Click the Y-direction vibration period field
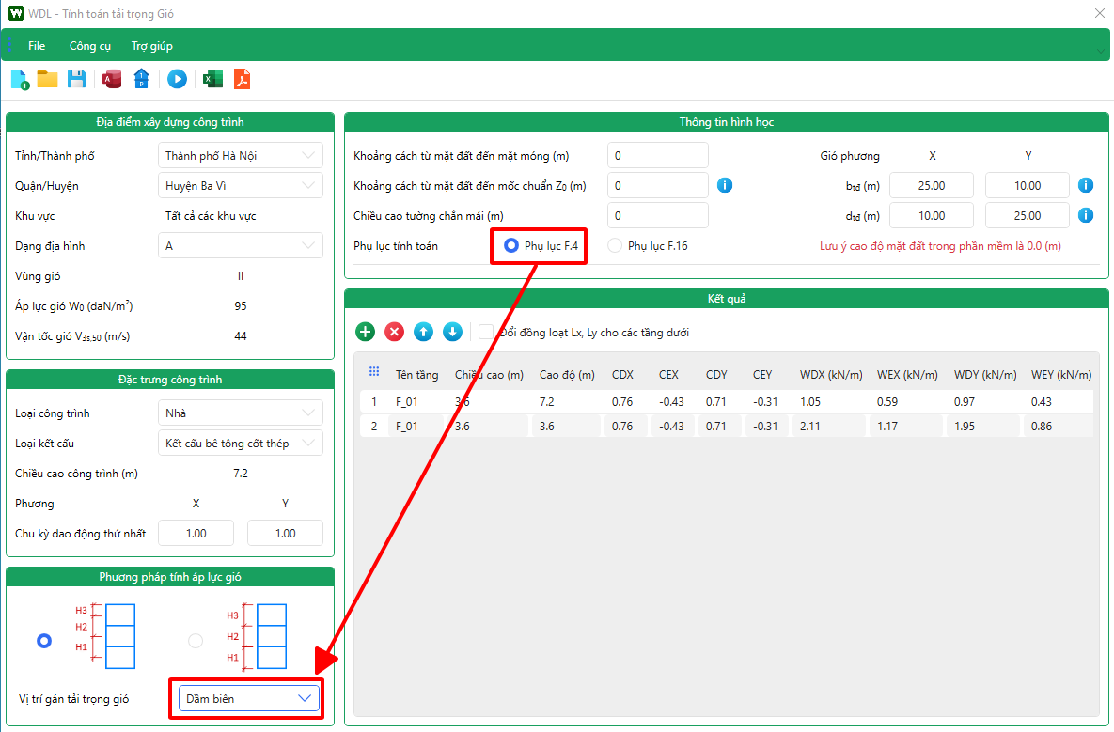 pyautogui.click(x=285, y=533)
